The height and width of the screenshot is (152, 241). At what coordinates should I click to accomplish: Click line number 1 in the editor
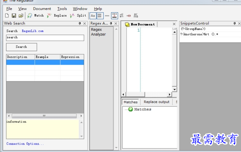coord(139,30)
